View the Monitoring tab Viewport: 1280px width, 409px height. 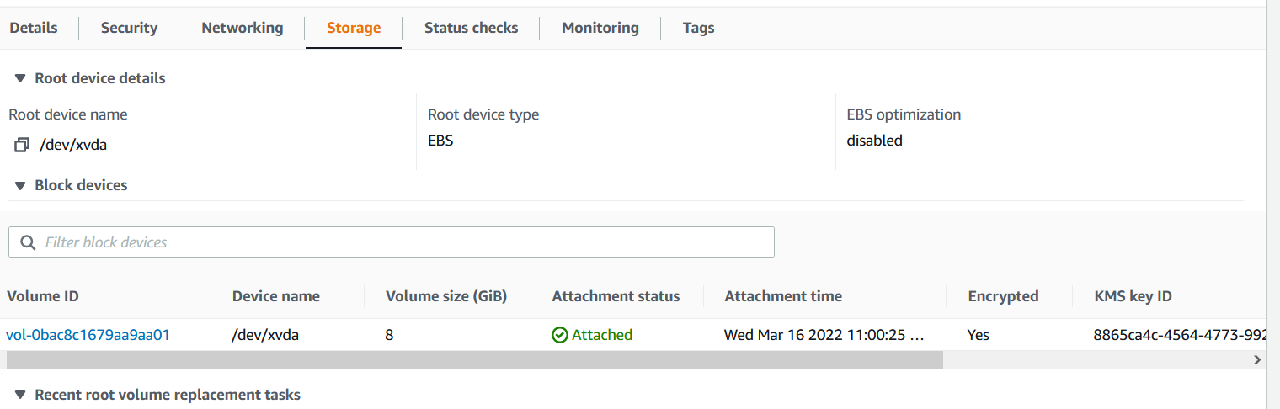(x=600, y=28)
